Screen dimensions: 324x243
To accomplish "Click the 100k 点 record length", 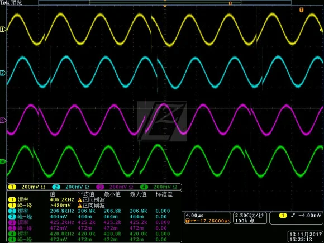I will coord(245,221).
